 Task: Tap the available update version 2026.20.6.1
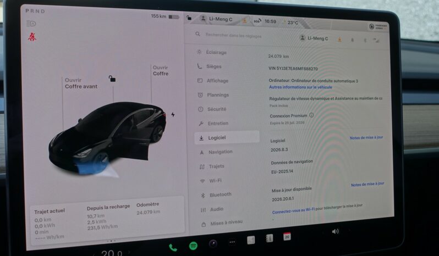pos(283,199)
